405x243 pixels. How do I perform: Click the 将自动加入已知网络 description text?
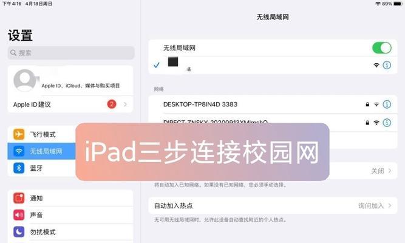[220, 185]
